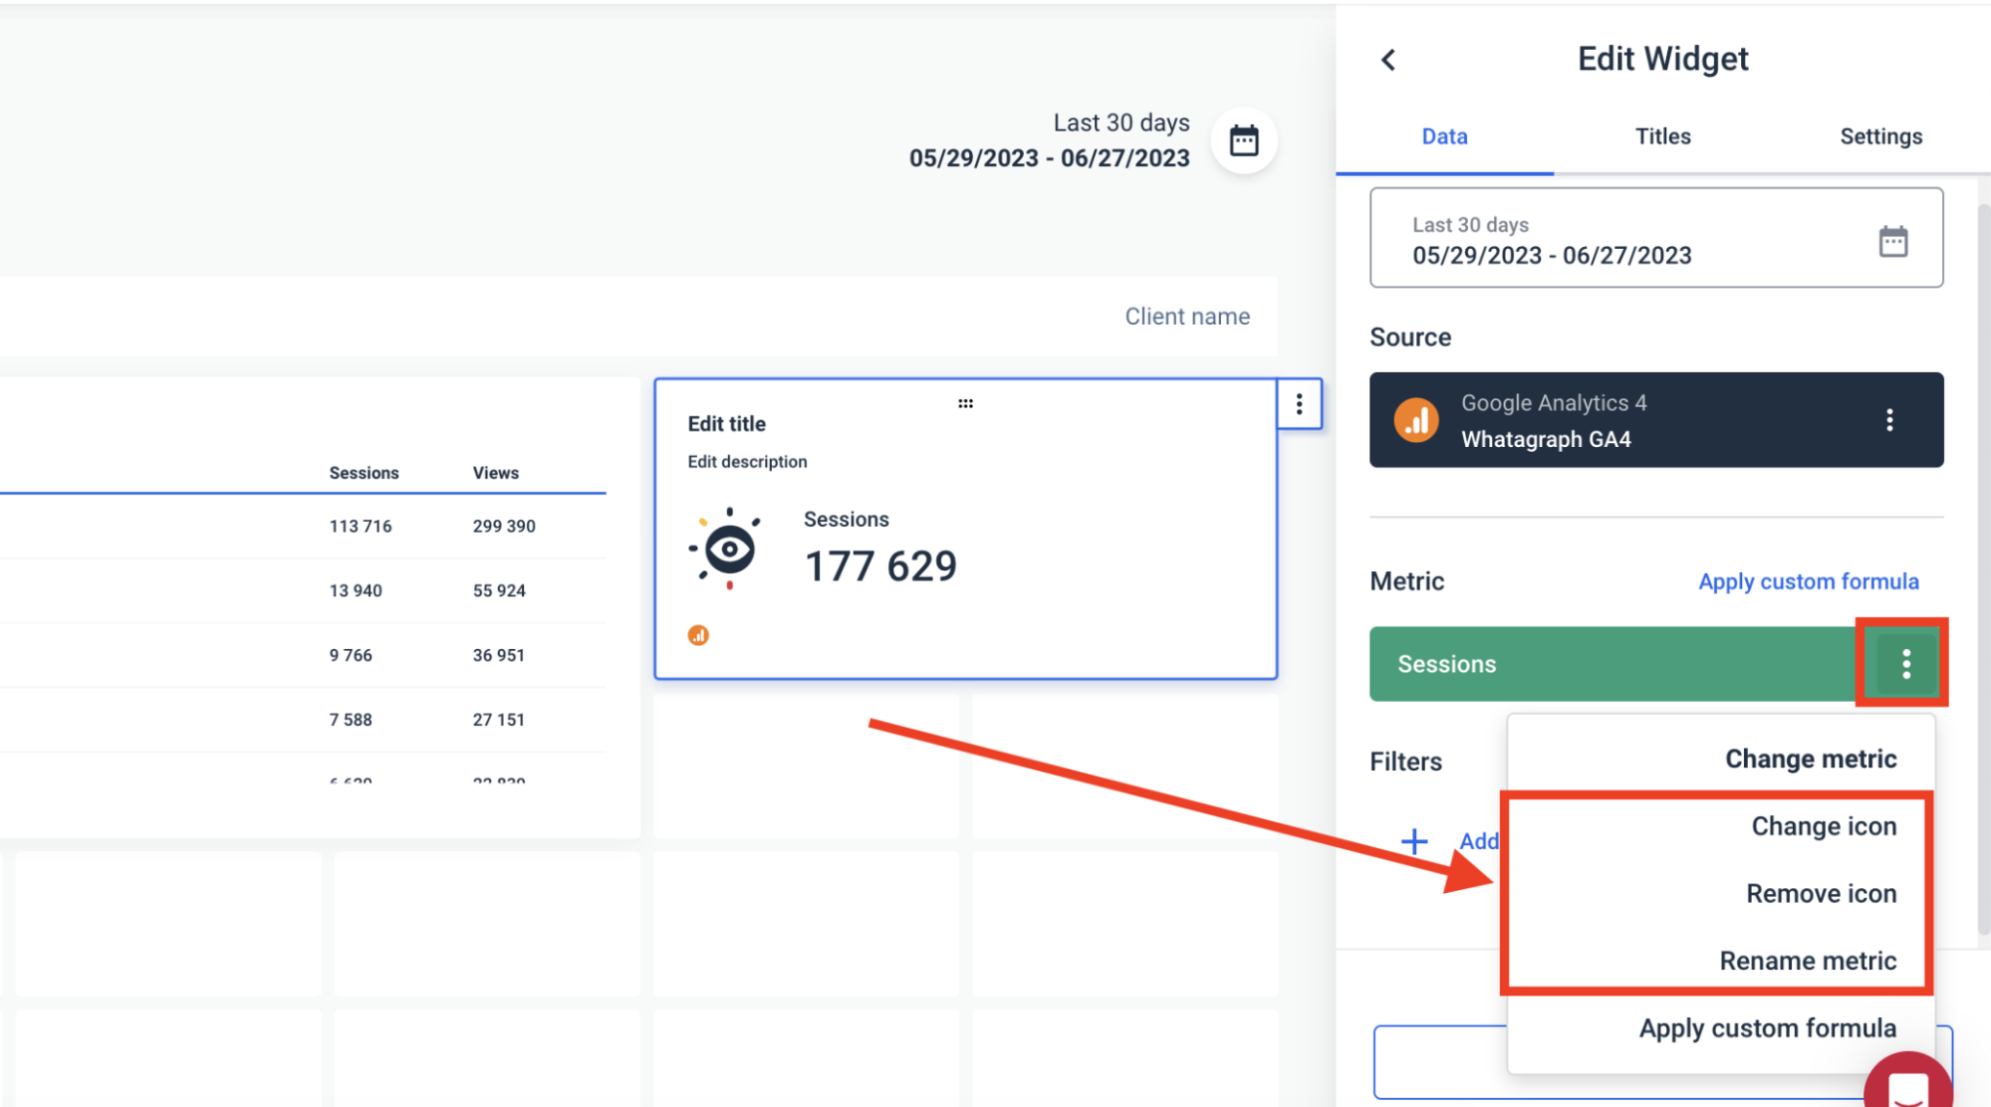This screenshot has width=1991, height=1107.
Task: Open the widget's three-dot options menu
Action: click(x=1299, y=404)
